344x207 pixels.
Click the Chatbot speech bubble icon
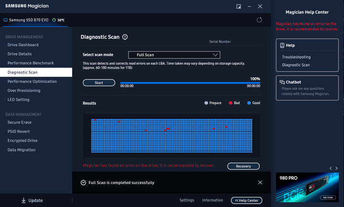coord(282,82)
